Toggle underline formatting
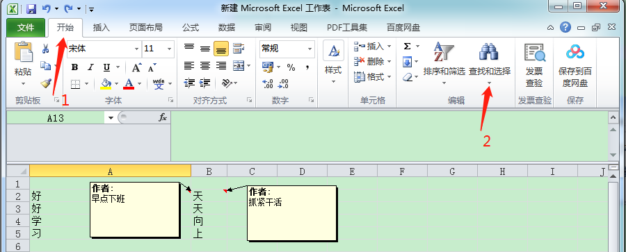626x252 pixels. click(106, 67)
